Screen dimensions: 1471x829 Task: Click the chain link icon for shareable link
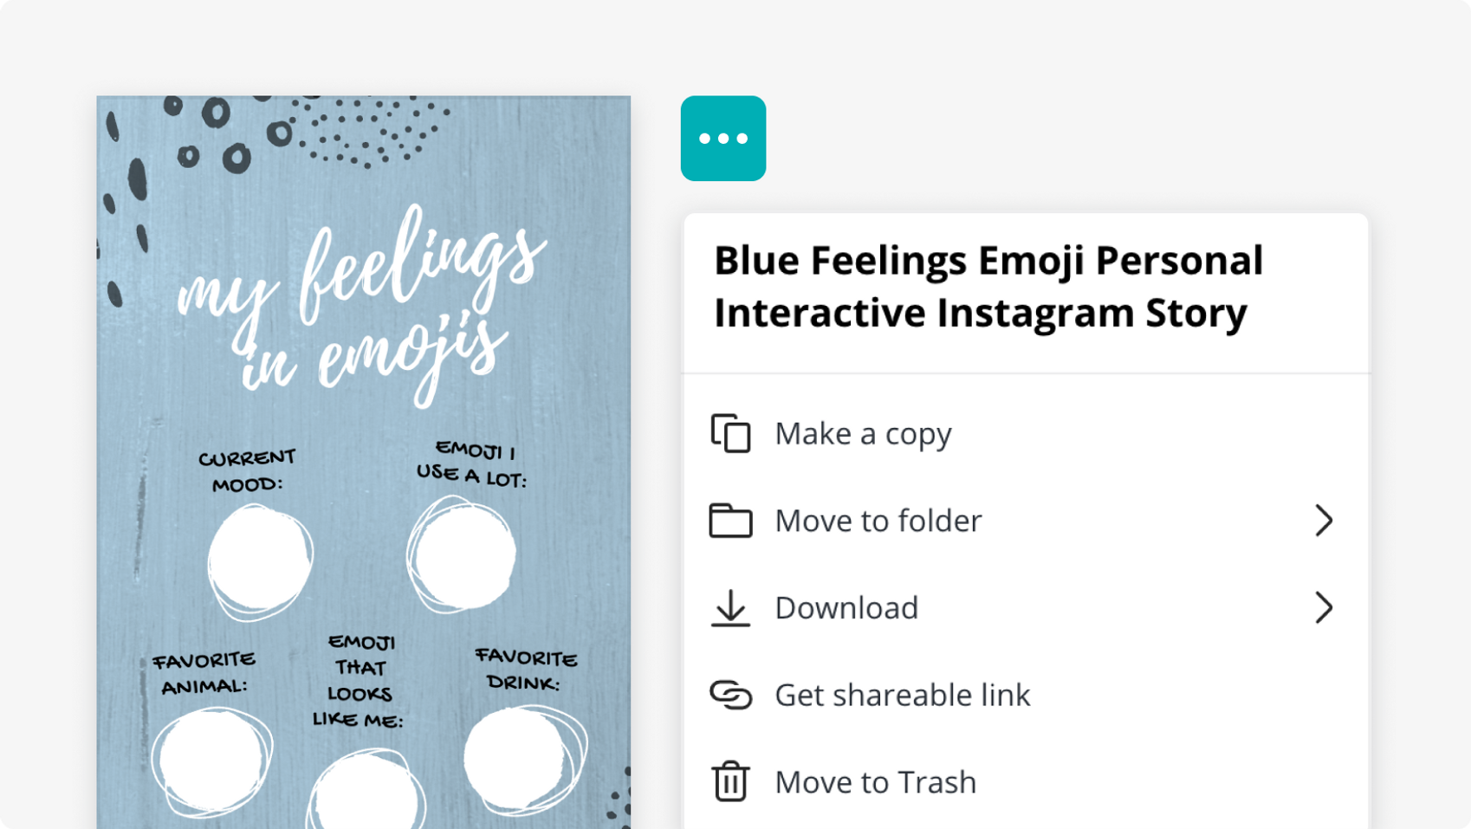coord(731,694)
